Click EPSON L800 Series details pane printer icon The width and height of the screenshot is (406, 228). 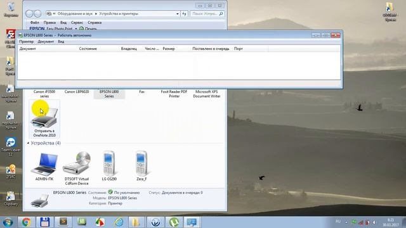click(39, 201)
